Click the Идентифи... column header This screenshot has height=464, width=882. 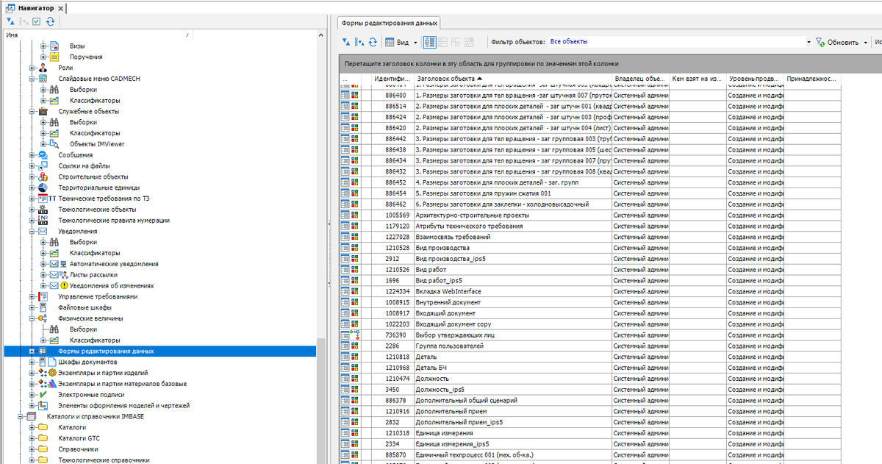click(392, 79)
